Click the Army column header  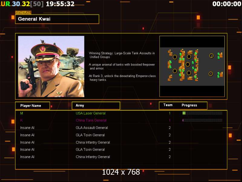tap(96, 106)
